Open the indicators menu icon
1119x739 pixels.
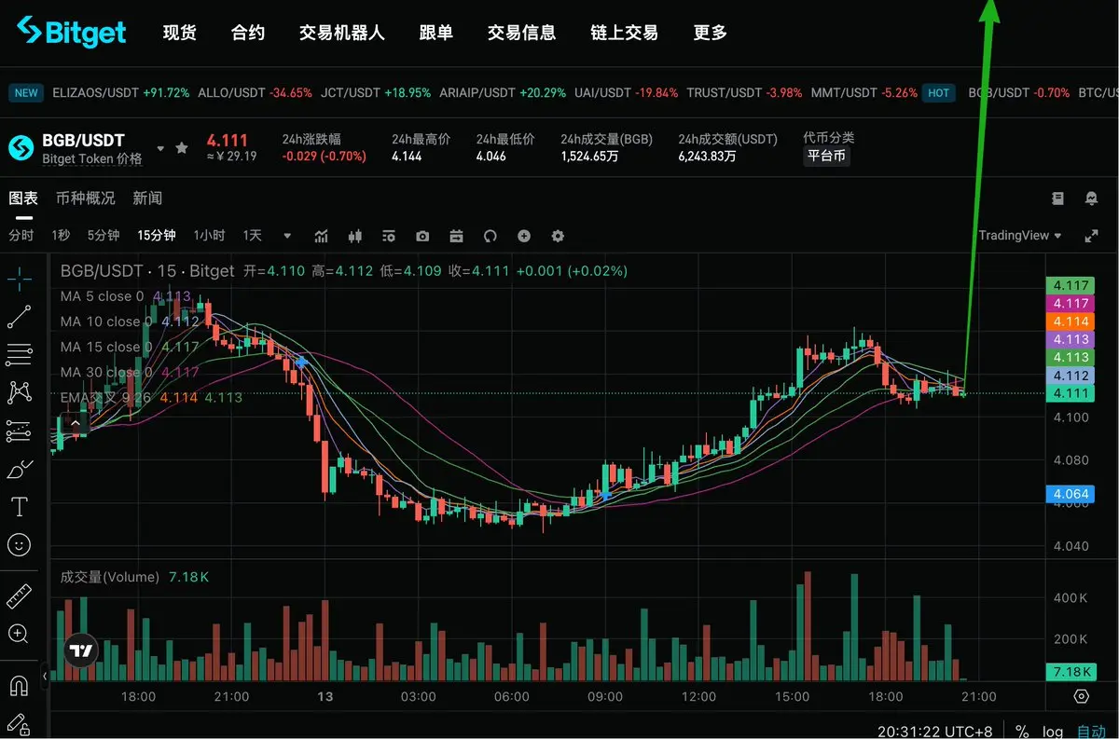coord(322,236)
